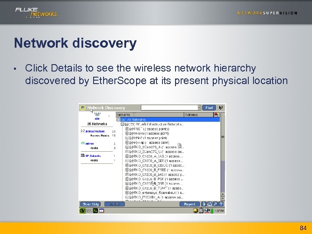Click the '26 Networks' count label
Image resolution: width=312 pixels, height=234 pixels.
[x=97, y=124]
